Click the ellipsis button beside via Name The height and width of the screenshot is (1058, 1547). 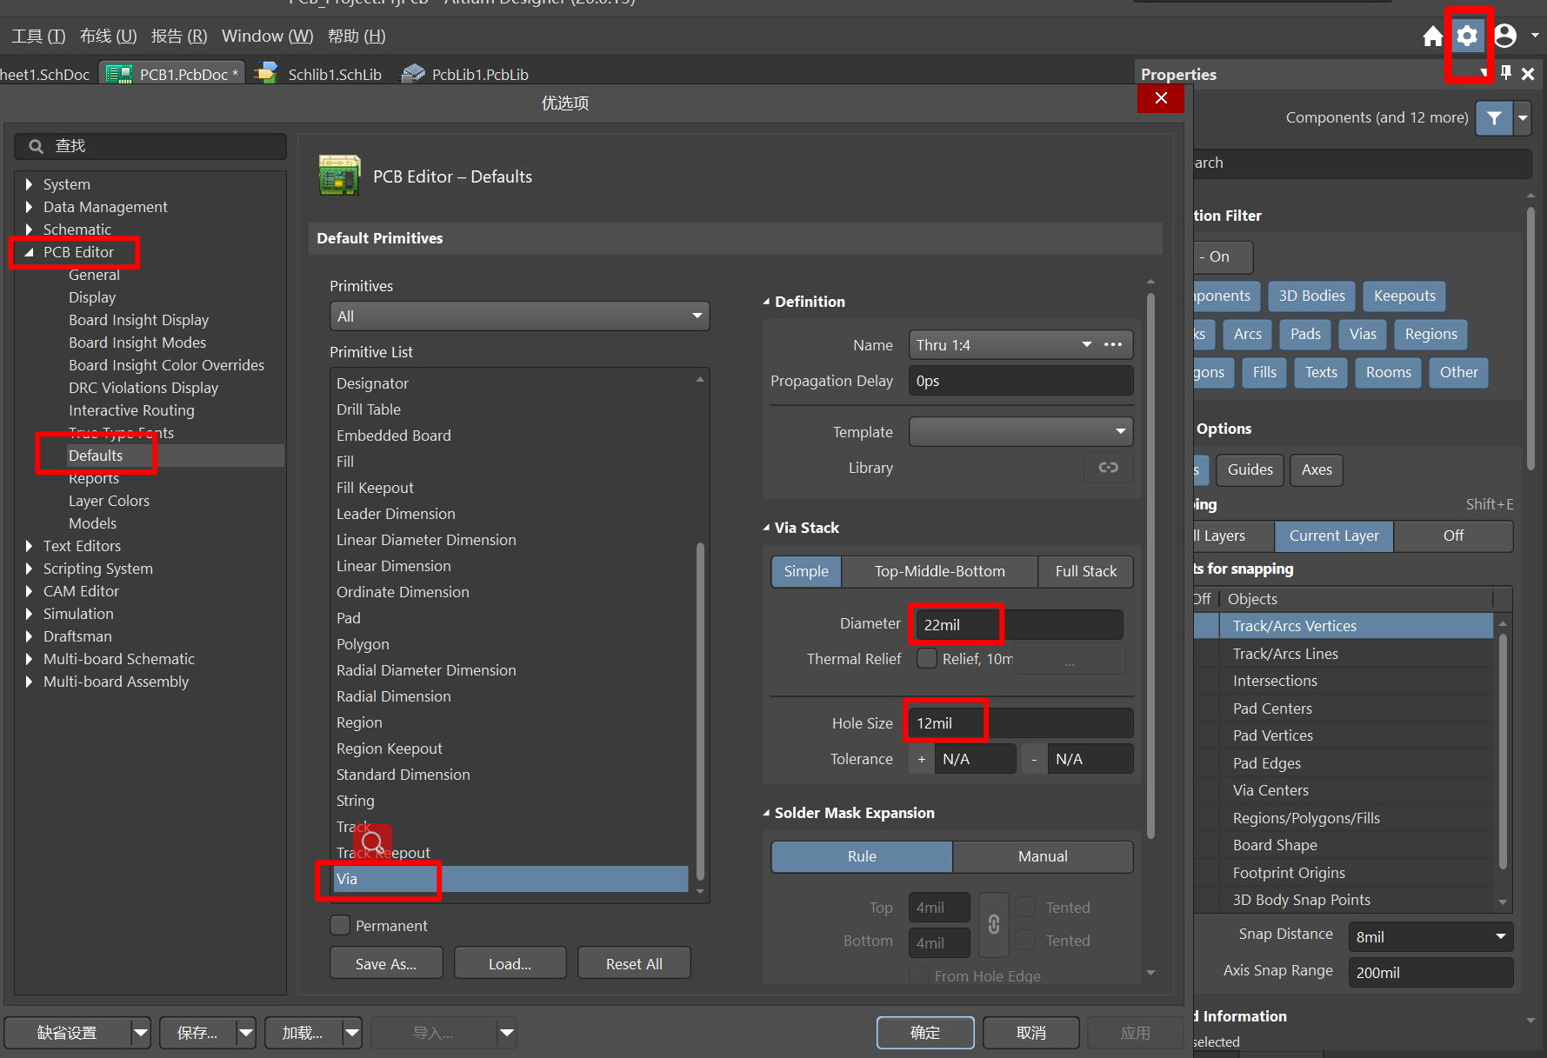click(1113, 345)
